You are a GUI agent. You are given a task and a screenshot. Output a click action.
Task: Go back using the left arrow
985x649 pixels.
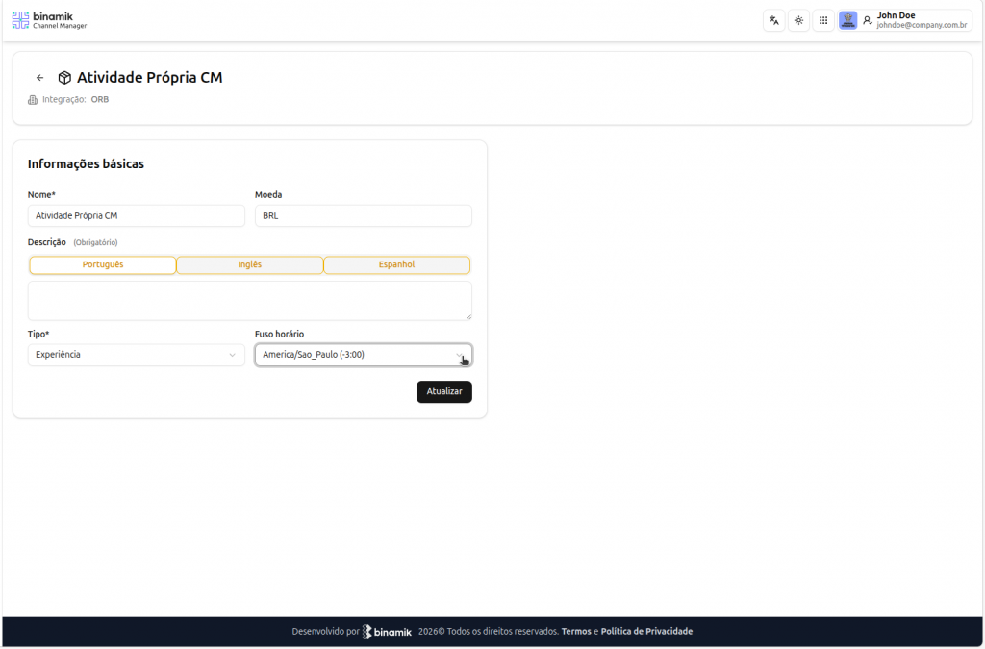39,78
